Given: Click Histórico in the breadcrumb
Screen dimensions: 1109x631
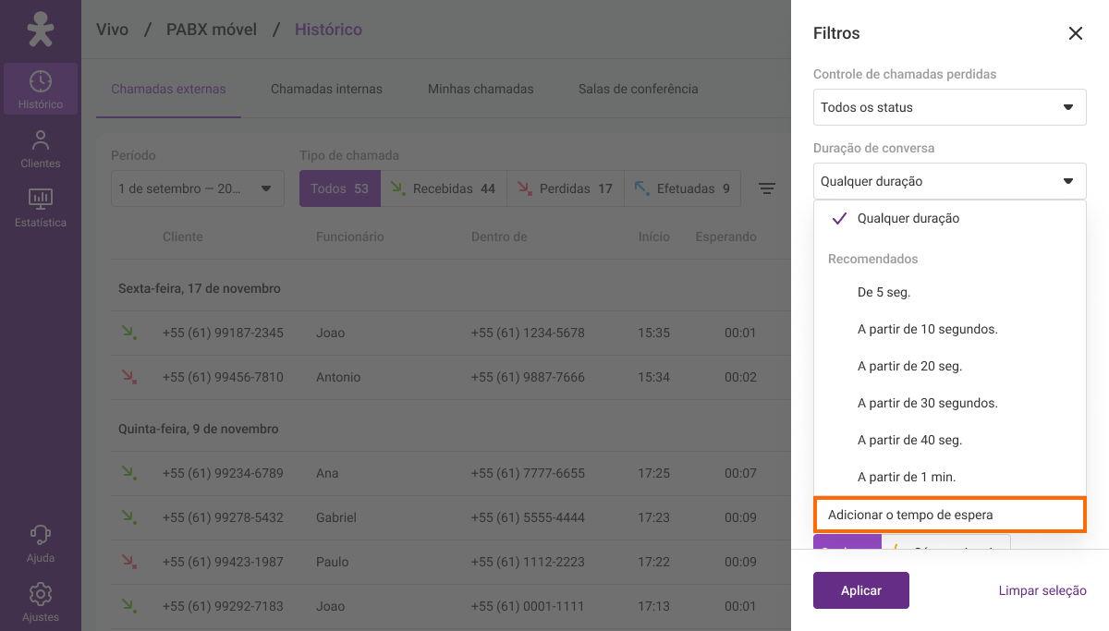Looking at the screenshot, I should click(x=328, y=30).
